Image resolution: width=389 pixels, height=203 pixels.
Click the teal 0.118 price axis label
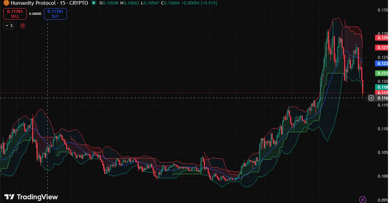(382, 87)
